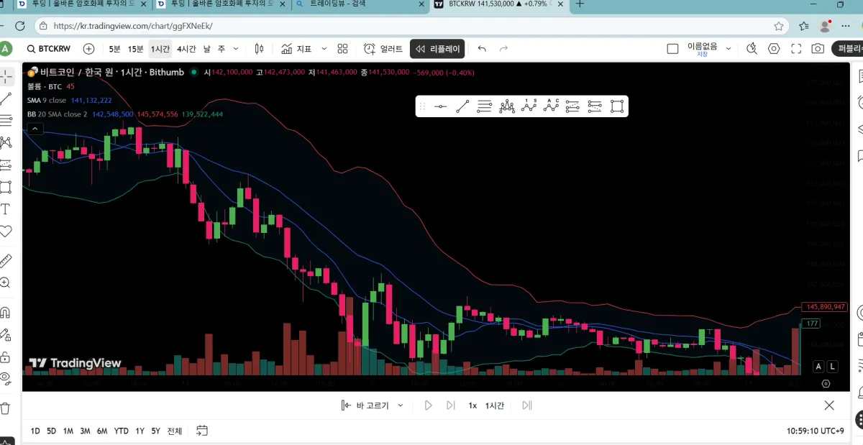Open BTCKRW symbol search
This screenshot has width=863, height=445.
pyautogui.click(x=49, y=49)
